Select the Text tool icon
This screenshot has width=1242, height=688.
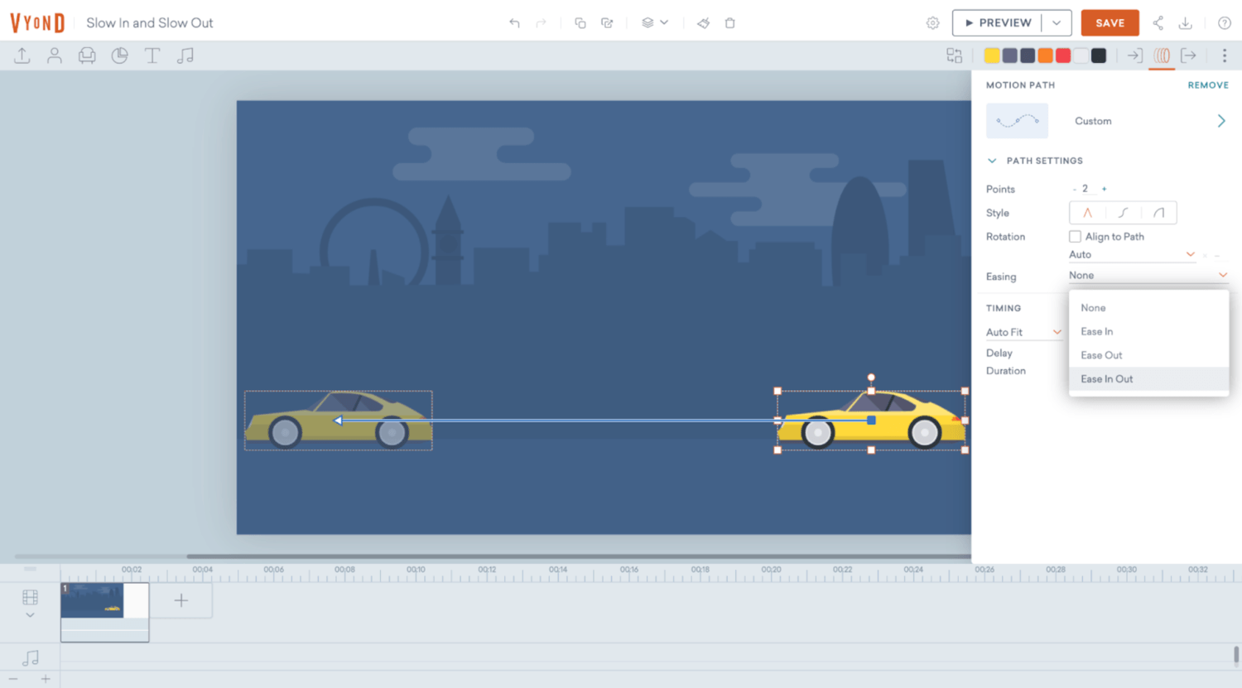point(152,55)
